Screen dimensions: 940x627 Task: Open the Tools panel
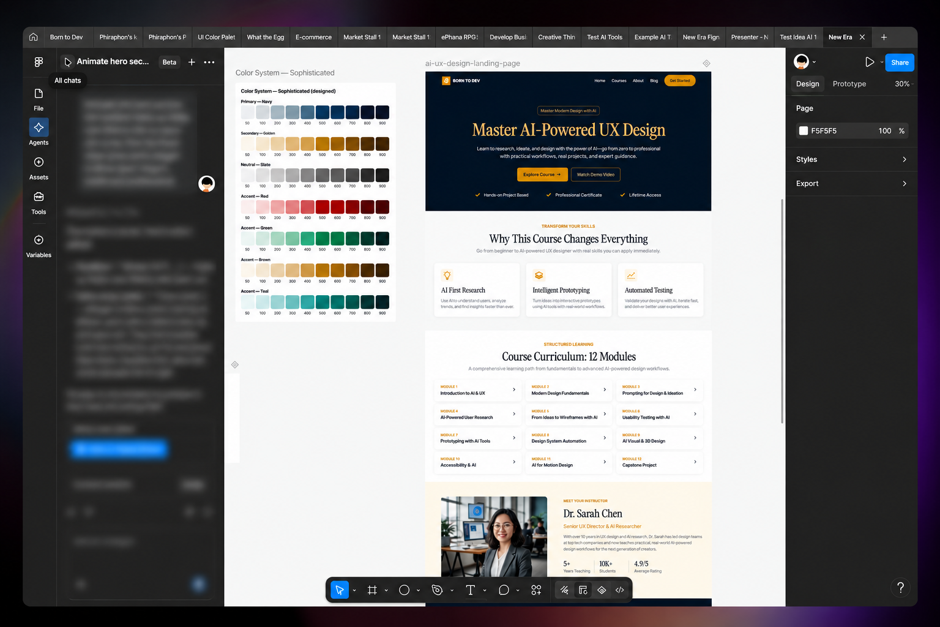[x=39, y=203]
